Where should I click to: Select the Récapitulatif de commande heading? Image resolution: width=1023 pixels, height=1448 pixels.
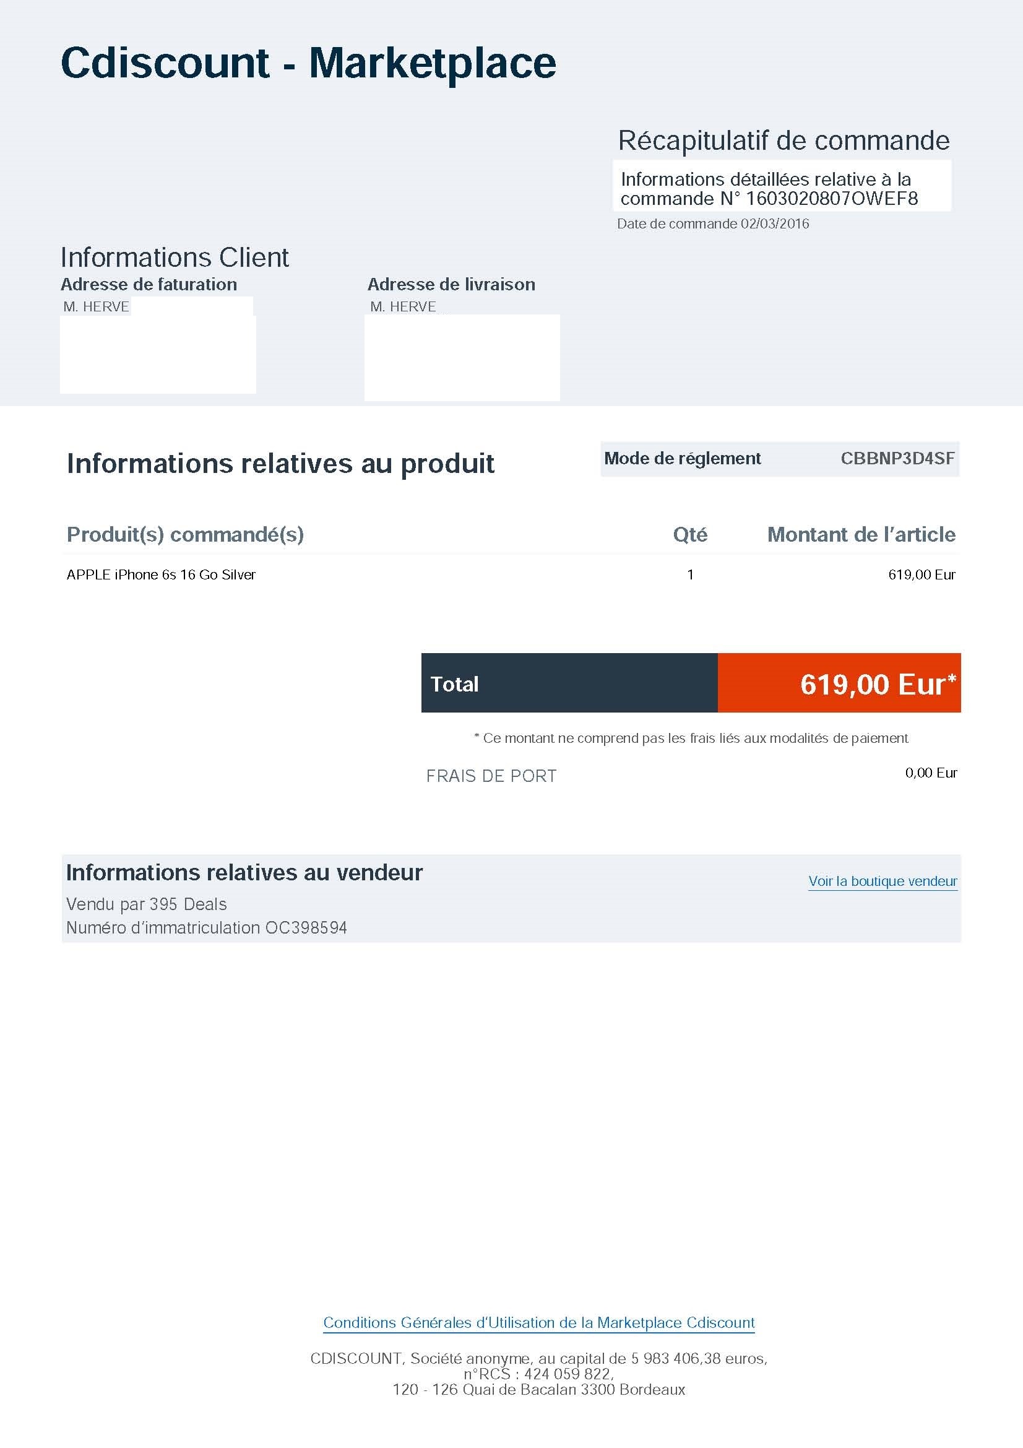[x=783, y=140]
